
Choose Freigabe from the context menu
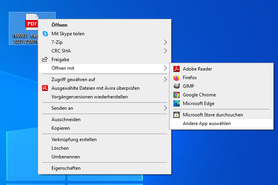pos(105,60)
